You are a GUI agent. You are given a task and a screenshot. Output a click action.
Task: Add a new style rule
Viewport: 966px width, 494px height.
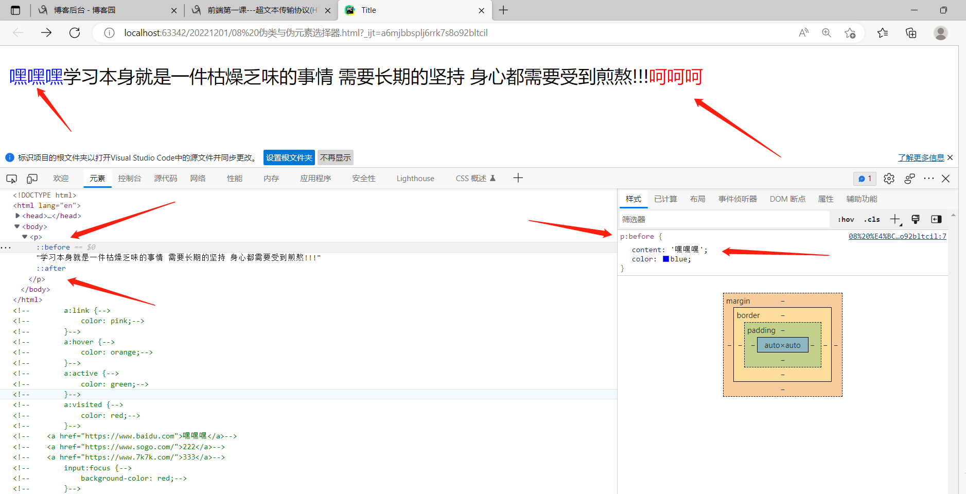895,219
